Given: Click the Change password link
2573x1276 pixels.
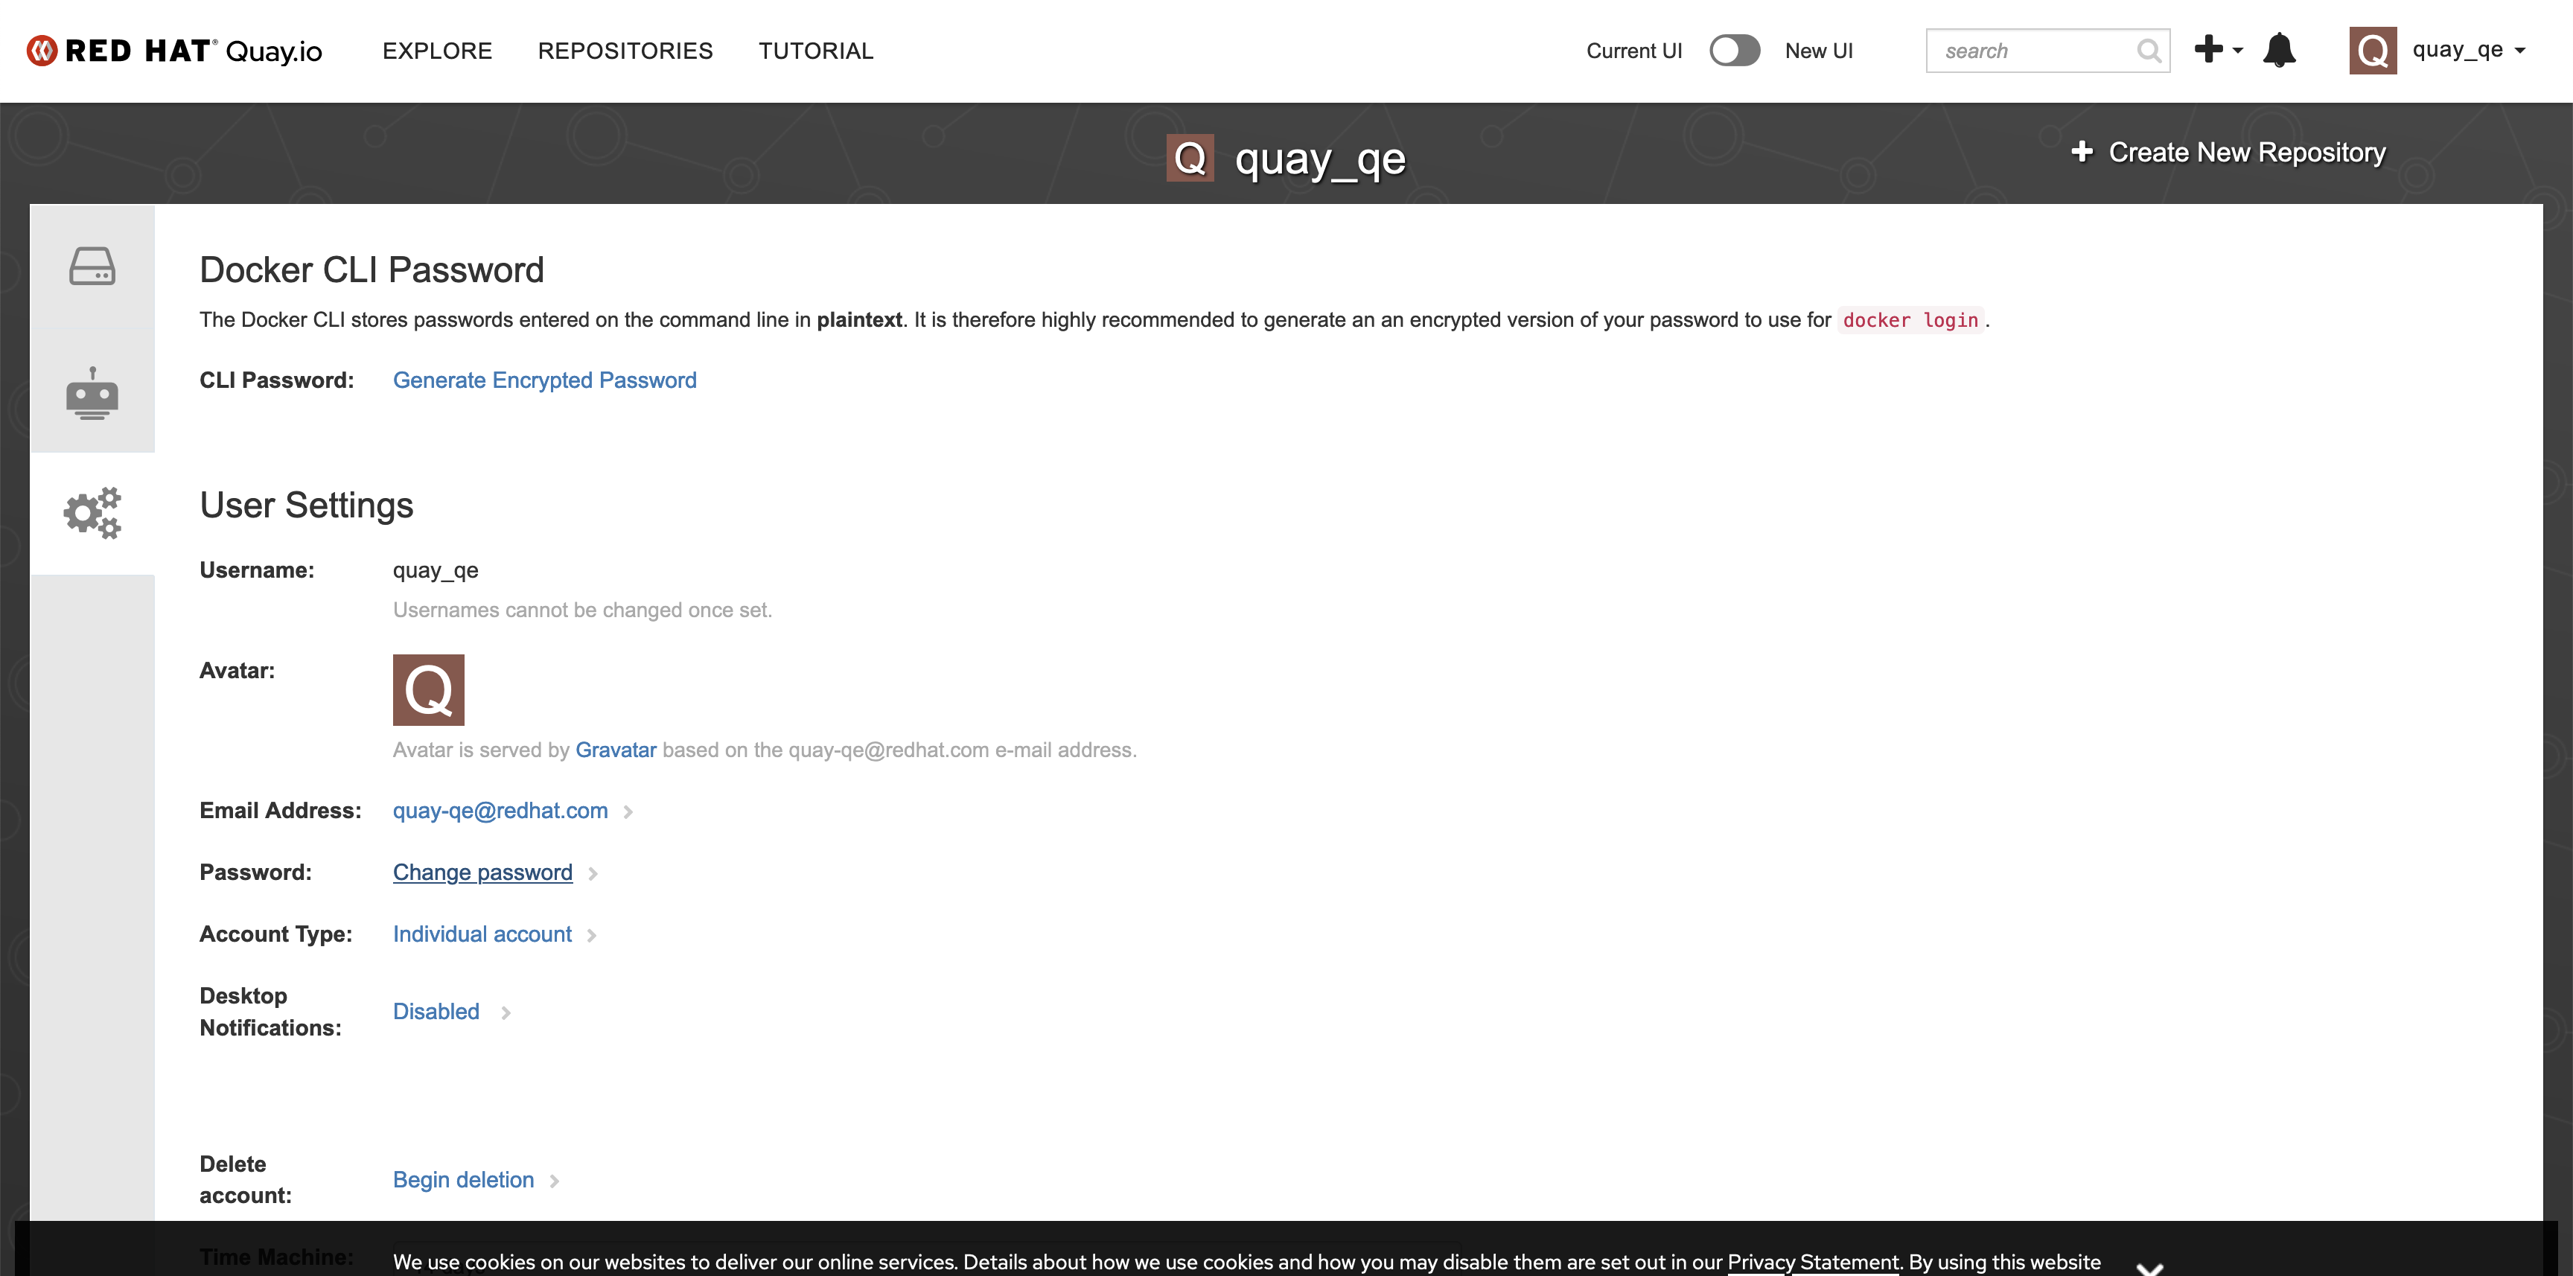Looking at the screenshot, I should point(482,873).
